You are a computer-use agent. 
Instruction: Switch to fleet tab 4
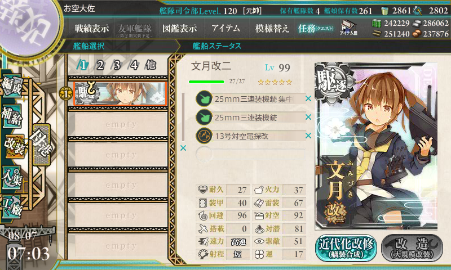(x=134, y=65)
